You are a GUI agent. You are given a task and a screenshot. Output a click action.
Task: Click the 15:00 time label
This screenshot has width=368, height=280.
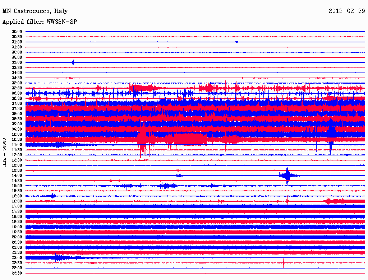[x=17, y=186]
